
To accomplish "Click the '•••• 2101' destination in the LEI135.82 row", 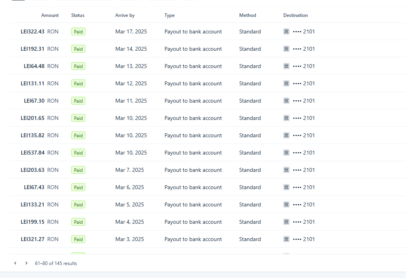I will pyautogui.click(x=304, y=135).
